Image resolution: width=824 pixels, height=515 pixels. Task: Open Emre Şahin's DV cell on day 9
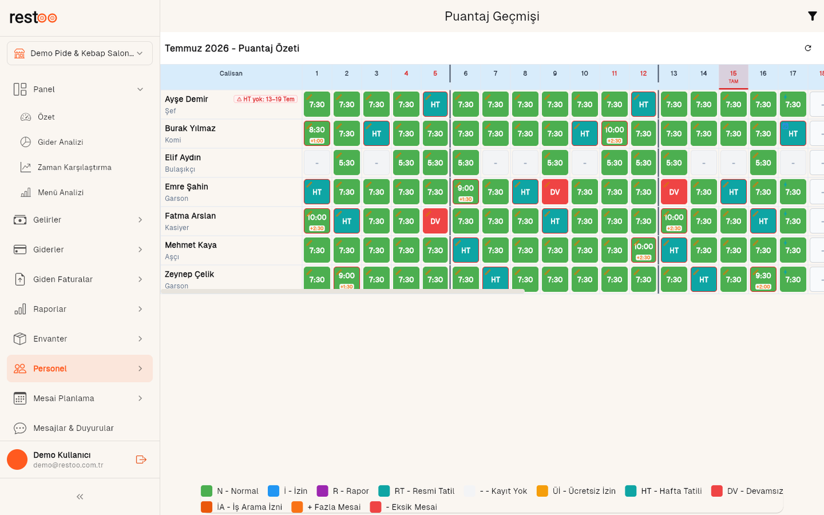click(554, 192)
